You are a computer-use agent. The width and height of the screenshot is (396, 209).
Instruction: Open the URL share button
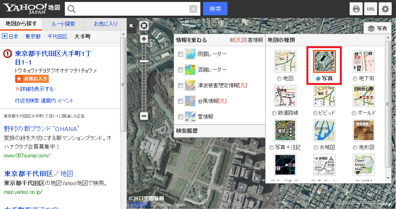tap(370, 9)
